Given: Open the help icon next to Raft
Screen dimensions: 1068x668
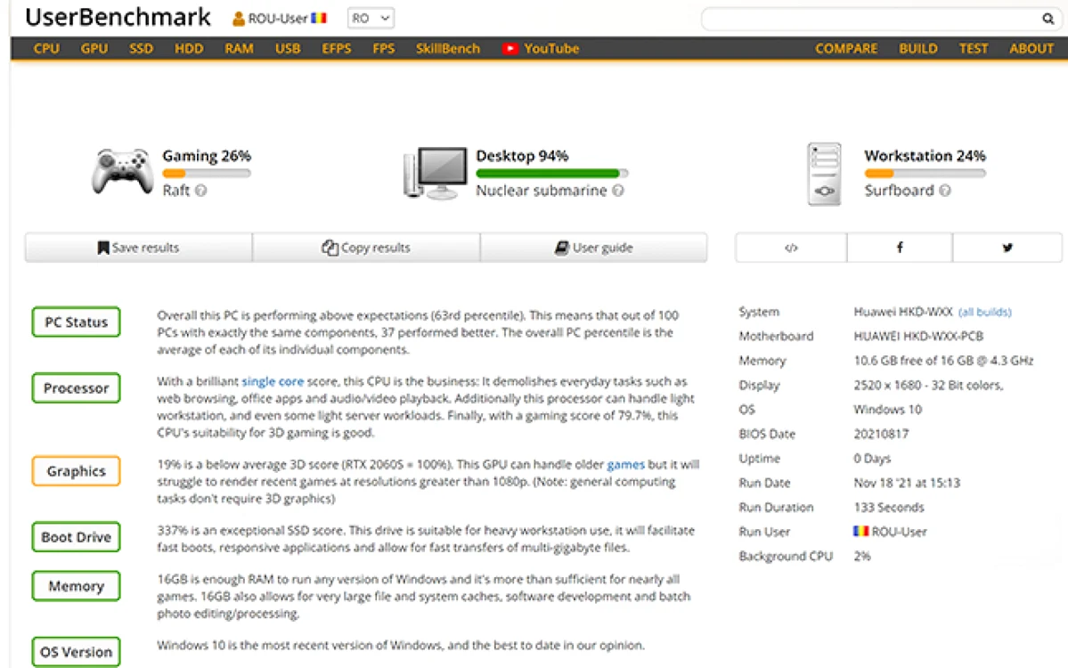Looking at the screenshot, I should click(201, 191).
